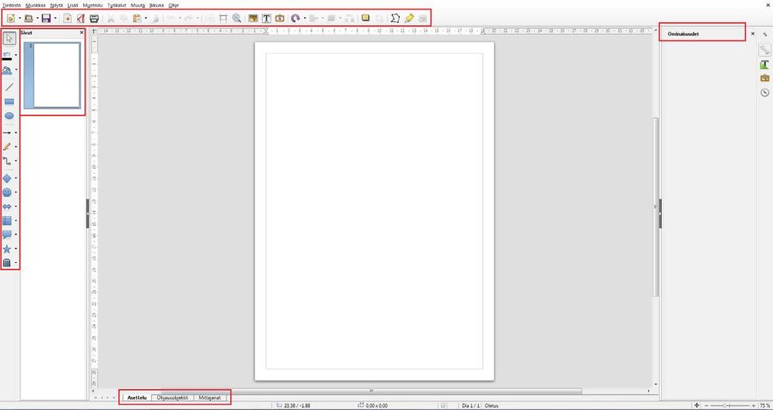The image size is (773, 410).
Task: Open the Save dropdown arrow
Action: tap(55, 18)
